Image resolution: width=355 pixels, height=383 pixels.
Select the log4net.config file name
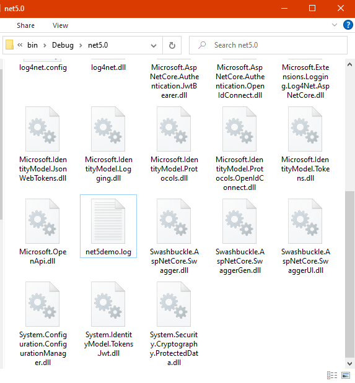pos(43,67)
